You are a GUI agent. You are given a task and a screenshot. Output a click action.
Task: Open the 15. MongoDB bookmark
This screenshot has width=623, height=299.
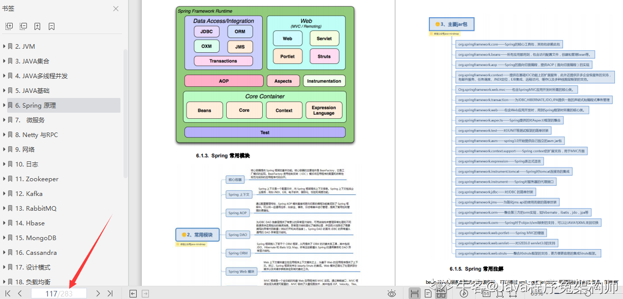tap(36, 238)
